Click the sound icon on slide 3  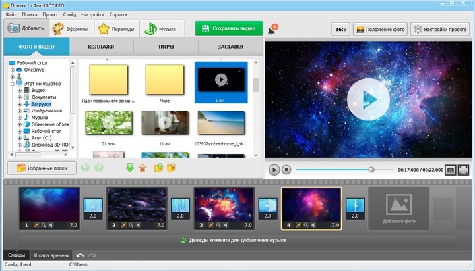click(x=226, y=225)
